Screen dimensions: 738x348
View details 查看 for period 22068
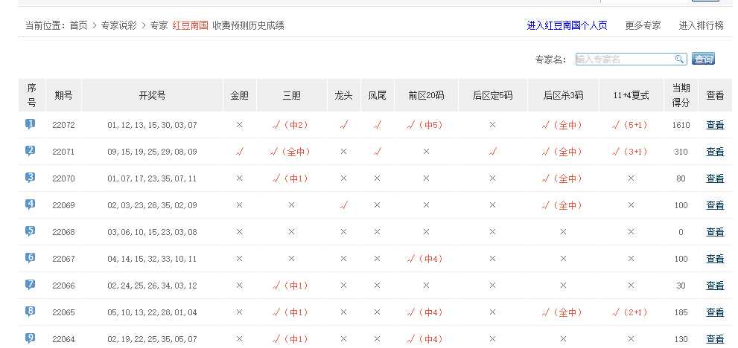click(x=715, y=232)
